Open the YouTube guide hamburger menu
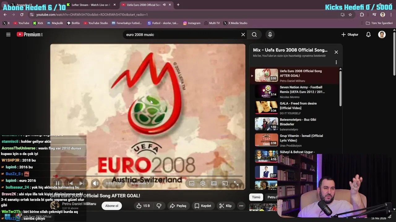Screen dimensions: 396x222 click(x=8, y=35)
